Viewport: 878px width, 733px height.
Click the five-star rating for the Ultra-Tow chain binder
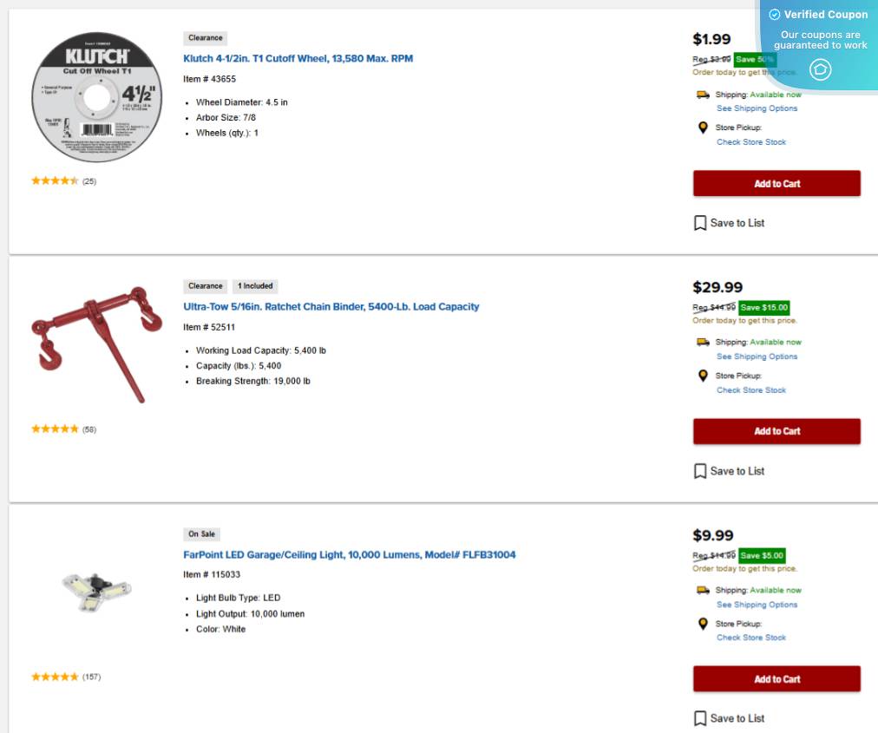tap(55, 429)
